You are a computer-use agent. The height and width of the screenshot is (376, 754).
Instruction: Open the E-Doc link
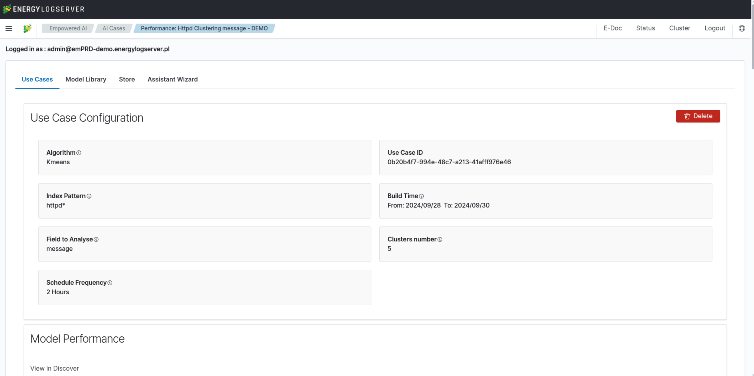612,28
